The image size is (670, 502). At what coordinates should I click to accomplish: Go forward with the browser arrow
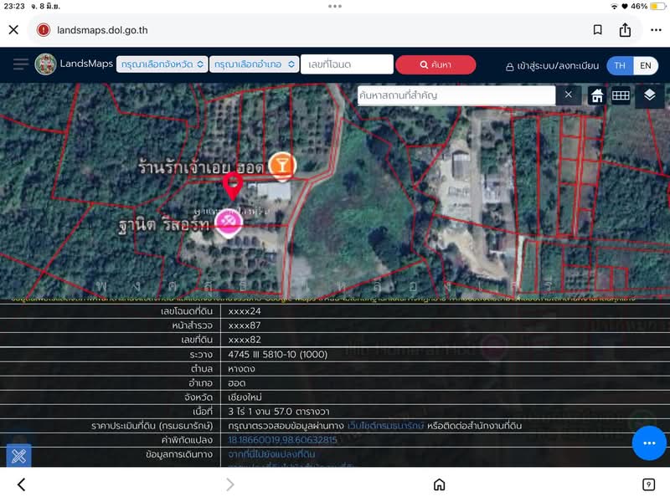[229, 484]
